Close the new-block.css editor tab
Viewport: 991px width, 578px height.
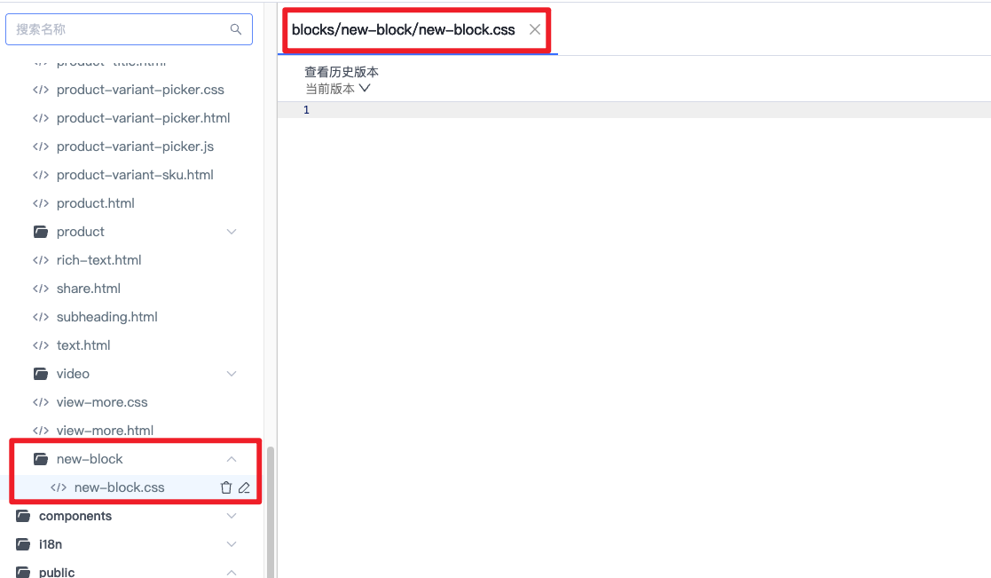(535, 29)
